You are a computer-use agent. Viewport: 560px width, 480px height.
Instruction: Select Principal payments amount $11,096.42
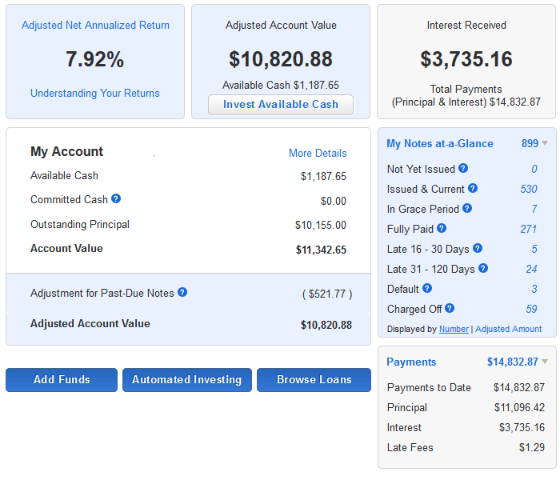[x=520, y=407]
